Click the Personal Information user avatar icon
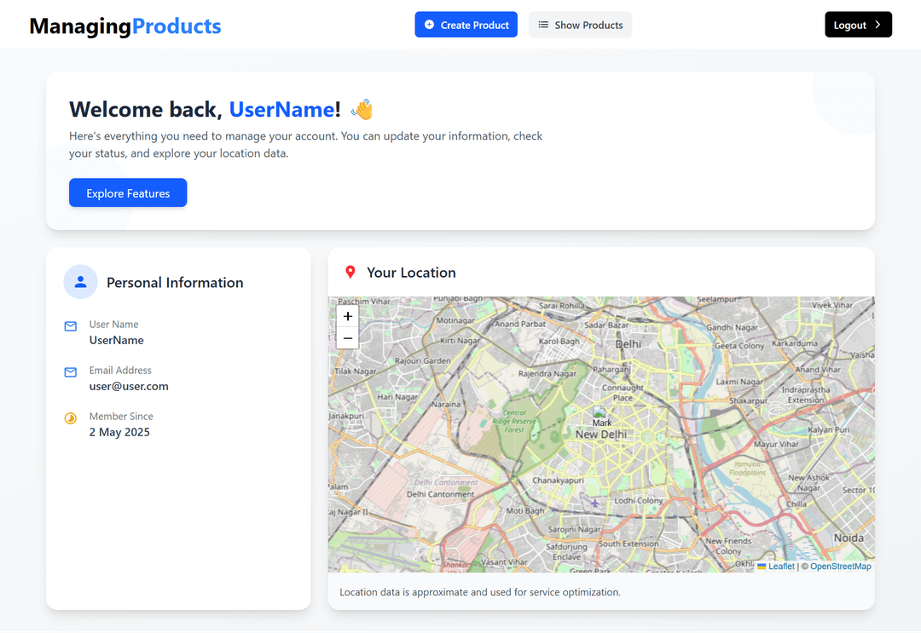 pyautogui.click(x=80, y=282)
